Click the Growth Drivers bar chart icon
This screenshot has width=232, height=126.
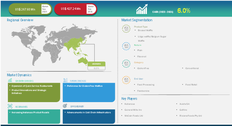click(x=10, y=81)
